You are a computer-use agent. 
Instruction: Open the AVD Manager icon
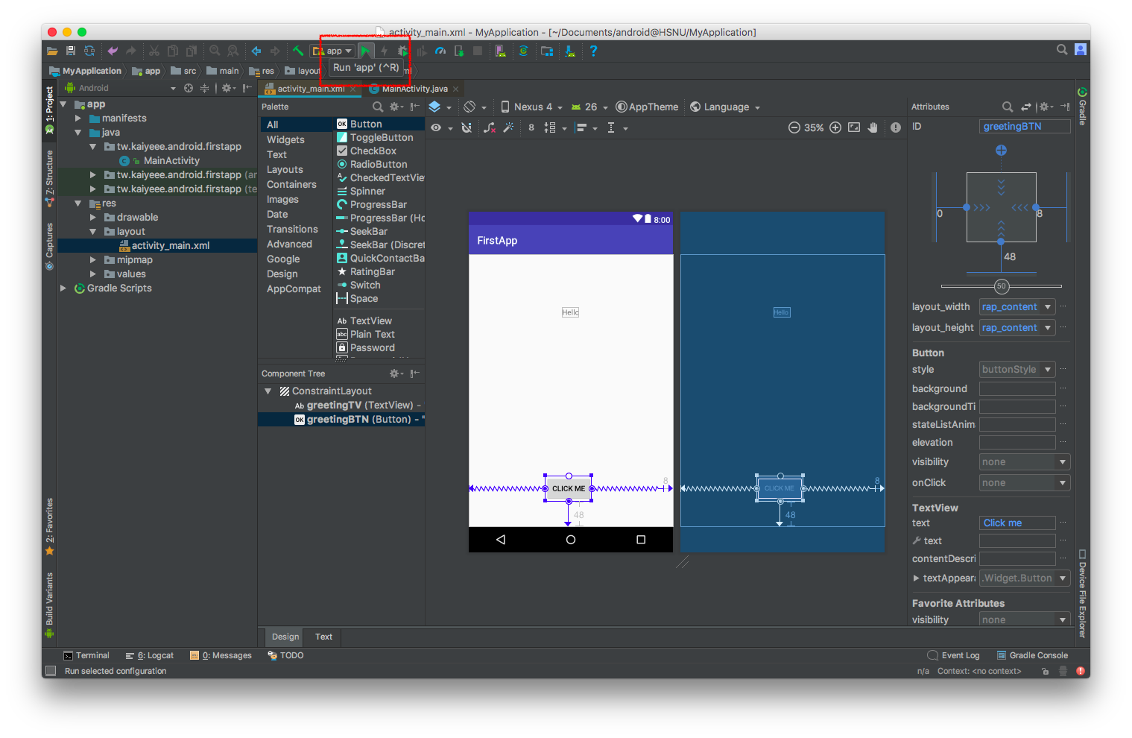click(x=500, y=51)
